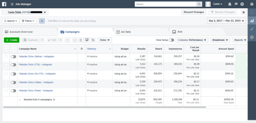Toggle on Website Clicks (Video) campaign
Viewport: 256px width, 123px height.
point(13,82)
